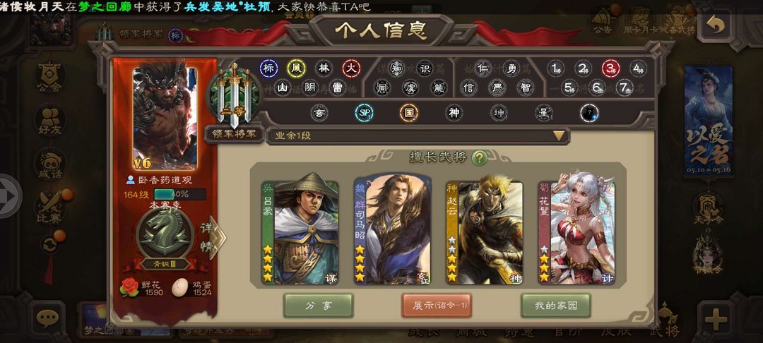Open the 公会 guild icon
Screen dimensions: 763x343
pos(50,78)
